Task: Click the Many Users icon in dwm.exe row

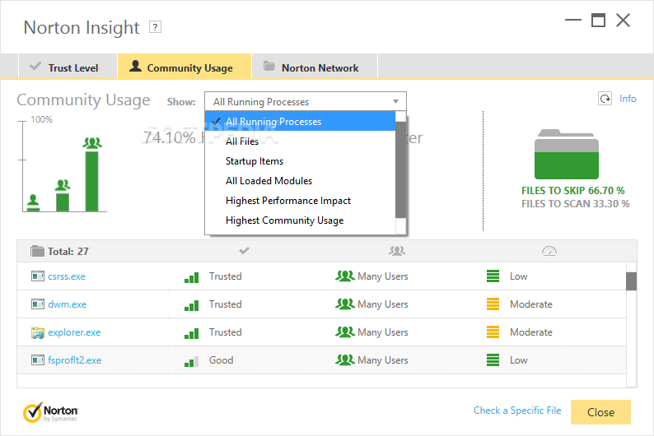Action: click(345, 304)
